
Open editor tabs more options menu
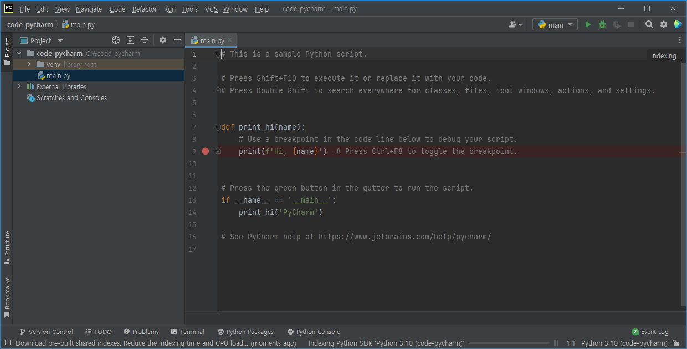click(x=680, y=40)
